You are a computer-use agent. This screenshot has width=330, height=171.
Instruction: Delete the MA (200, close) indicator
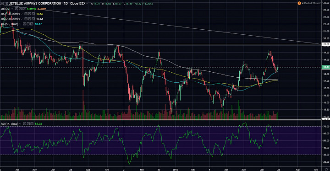33,19
